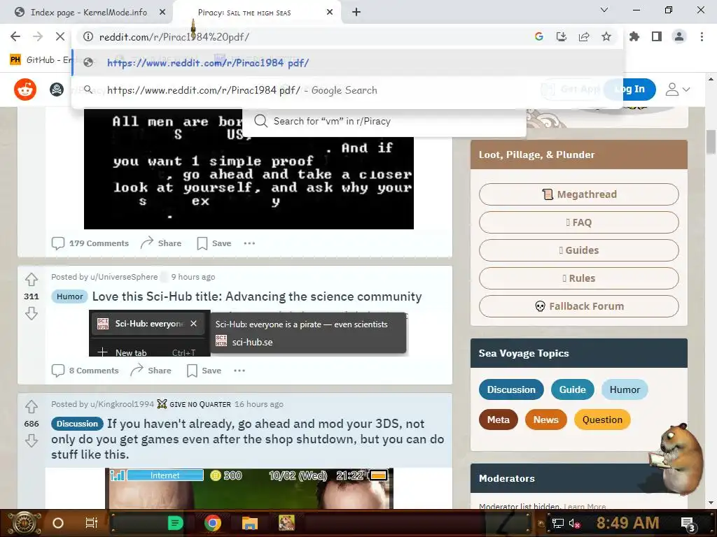
Task: Click the Google icon in address bar
Action: [x=539, y=36]
